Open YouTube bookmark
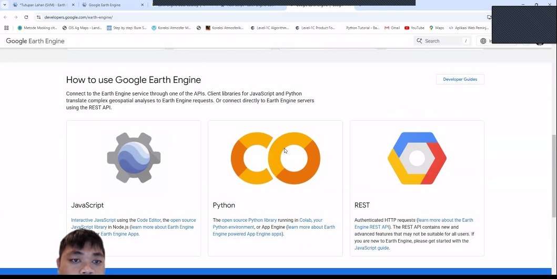The width and height of the screenshot is (557, 279). click(x=414, y=28)
